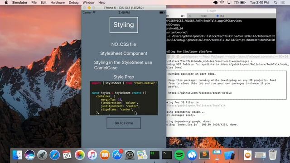Image resolution: width=290 pixels, height=163 pixels.
Task: Open Spotlight search magnifier
Action: click(x=275, y=2)
